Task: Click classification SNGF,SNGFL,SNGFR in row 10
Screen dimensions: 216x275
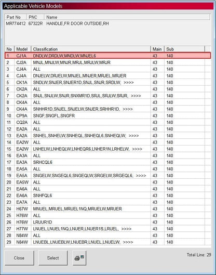Action: (54, 116)
